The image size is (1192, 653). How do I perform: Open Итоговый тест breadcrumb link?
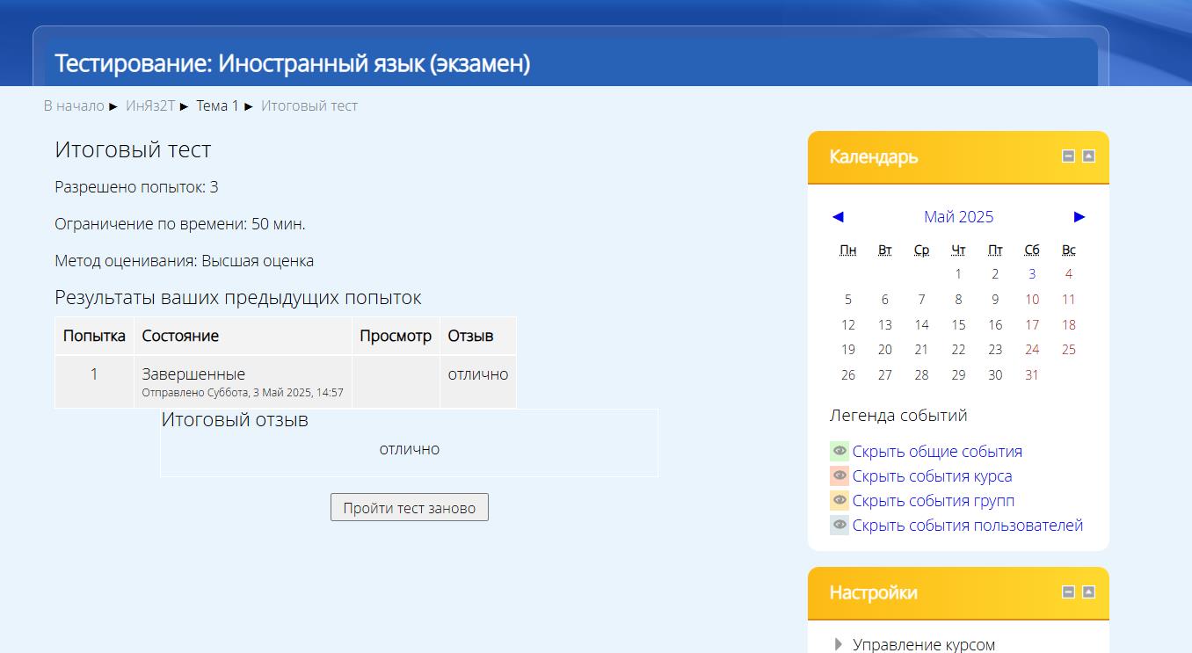click(x=309, y=105)
